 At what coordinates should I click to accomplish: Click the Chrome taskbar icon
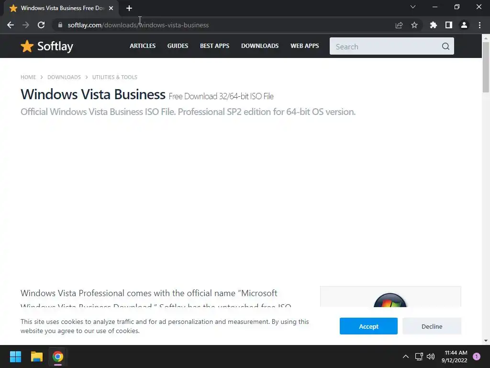(58, 356)
